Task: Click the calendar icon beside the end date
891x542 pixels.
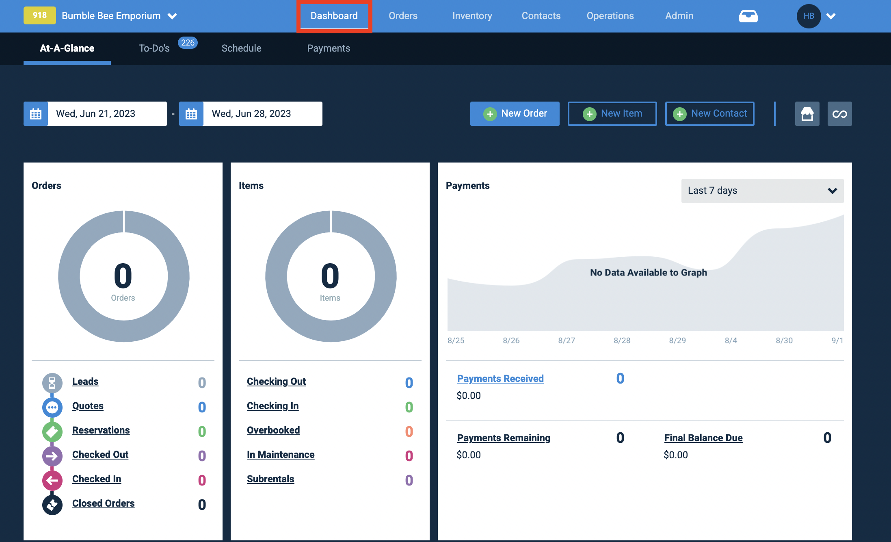Action: (191, 114)
